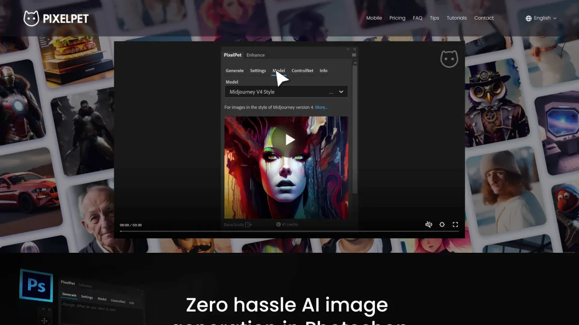Viewport: 579px width, 325px height.
Task: Open the Contact page
Action: pos(483,18)
